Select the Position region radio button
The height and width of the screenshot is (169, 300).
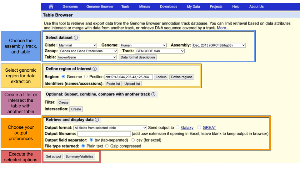[86, 77]
